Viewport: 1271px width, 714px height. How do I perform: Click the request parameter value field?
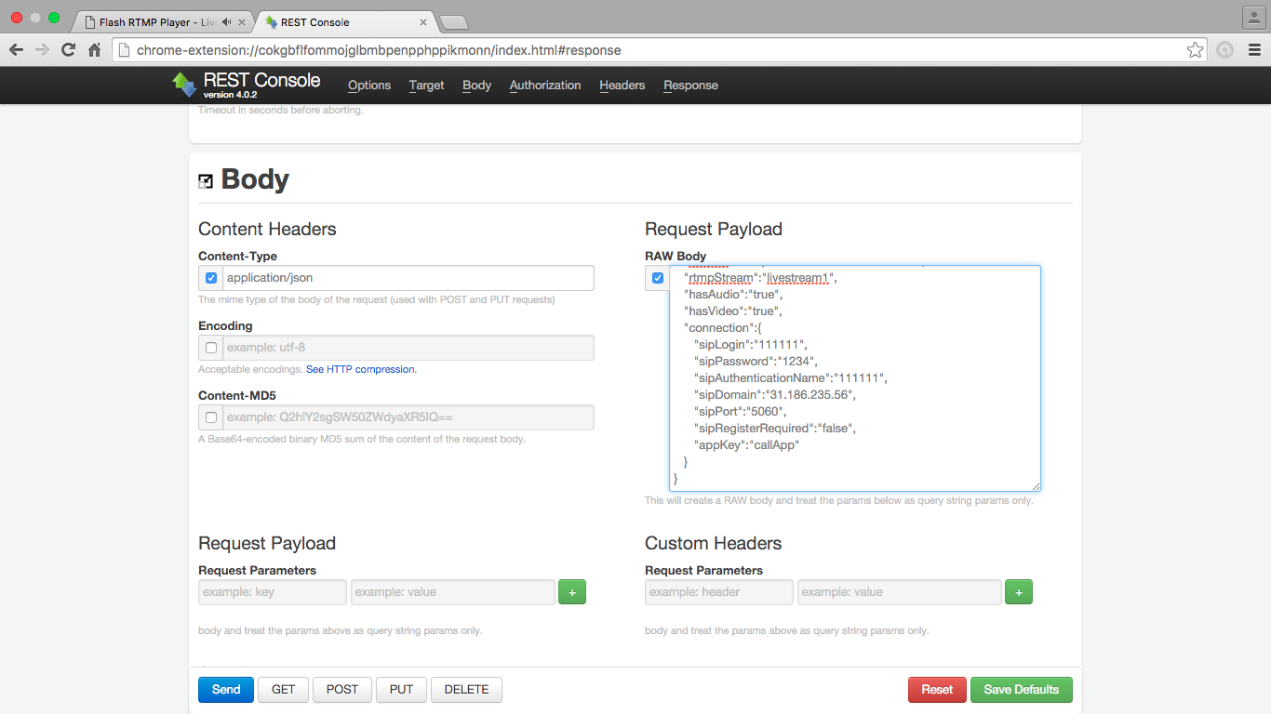coord(453,592)
